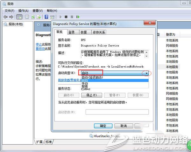
Task: Open the blue Help icon in toolbar
Action: click(x=46, y=17)
